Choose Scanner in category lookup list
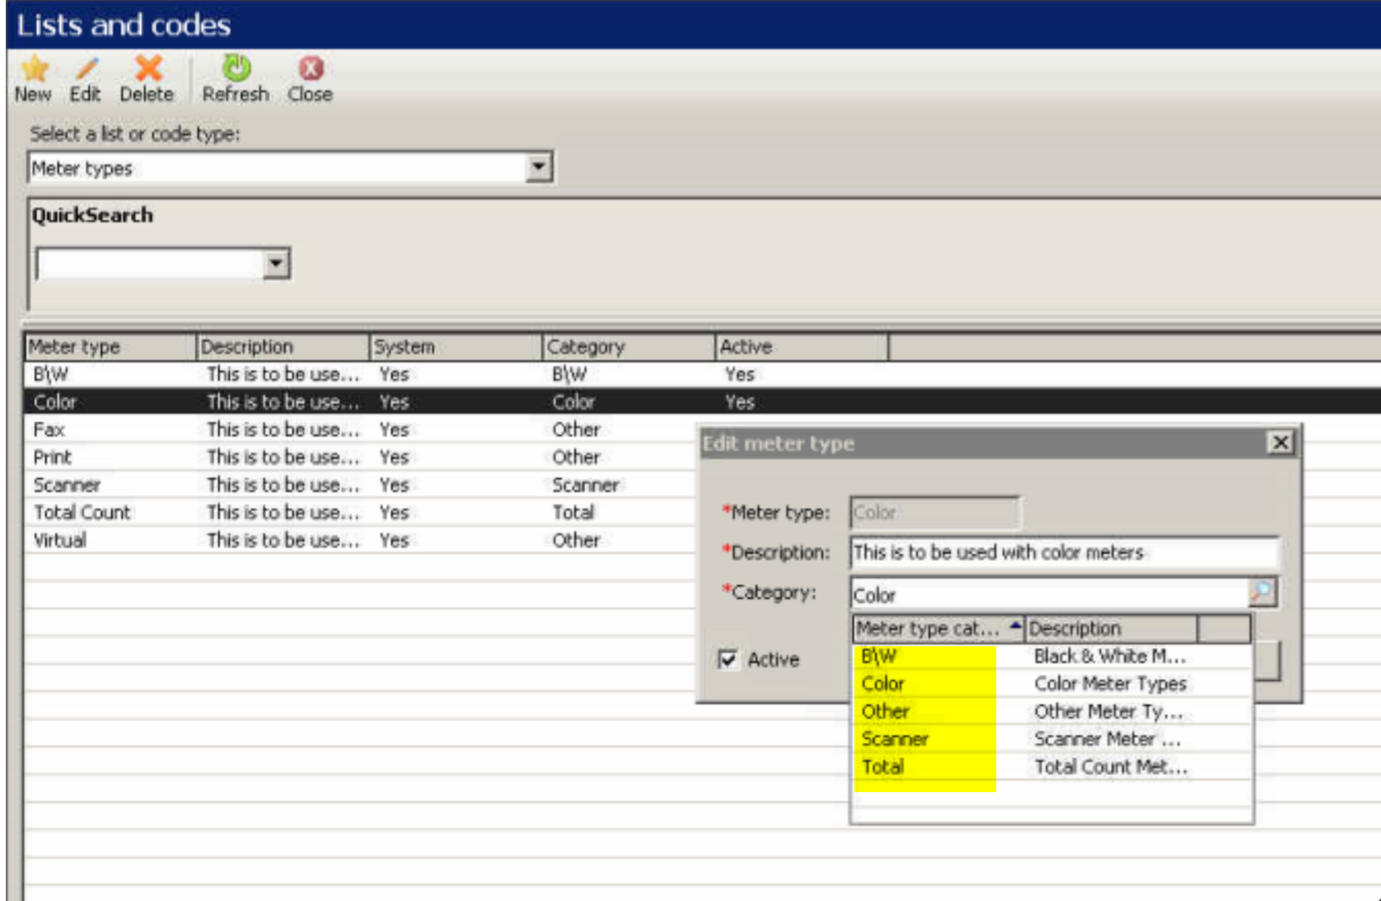Viewport: 1381px width, 901px height. click(895, 739)
